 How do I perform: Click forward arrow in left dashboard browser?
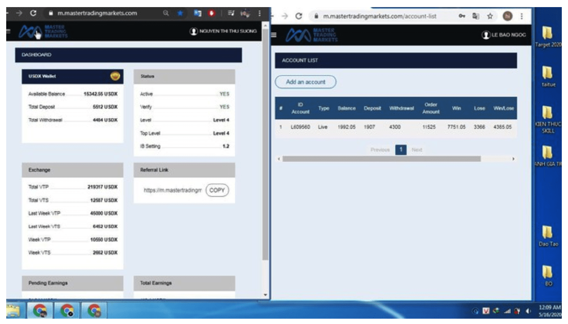(19, 13)
